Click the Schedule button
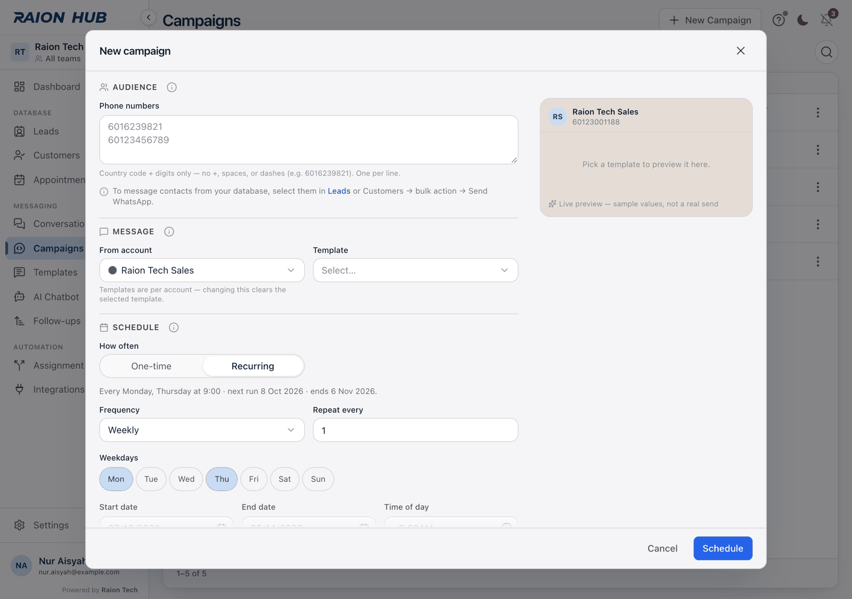 [723, 548]
